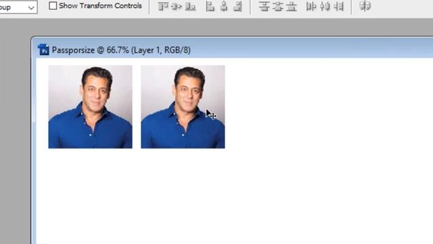Click the Align left edges icon

click(x=210, y=6)
